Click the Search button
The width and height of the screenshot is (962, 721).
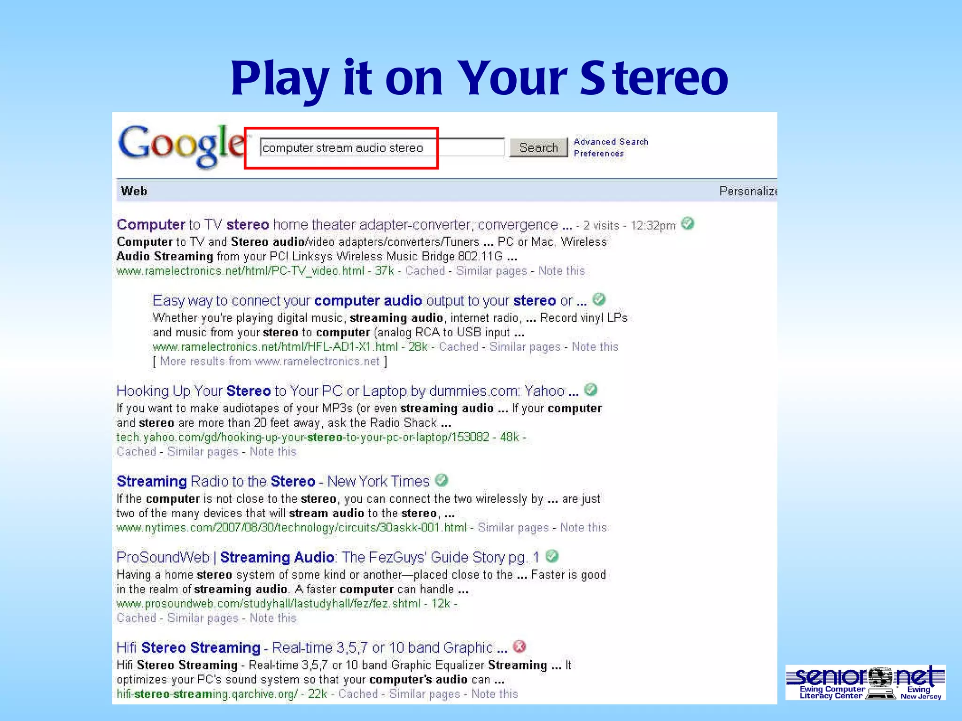[539, 148]
